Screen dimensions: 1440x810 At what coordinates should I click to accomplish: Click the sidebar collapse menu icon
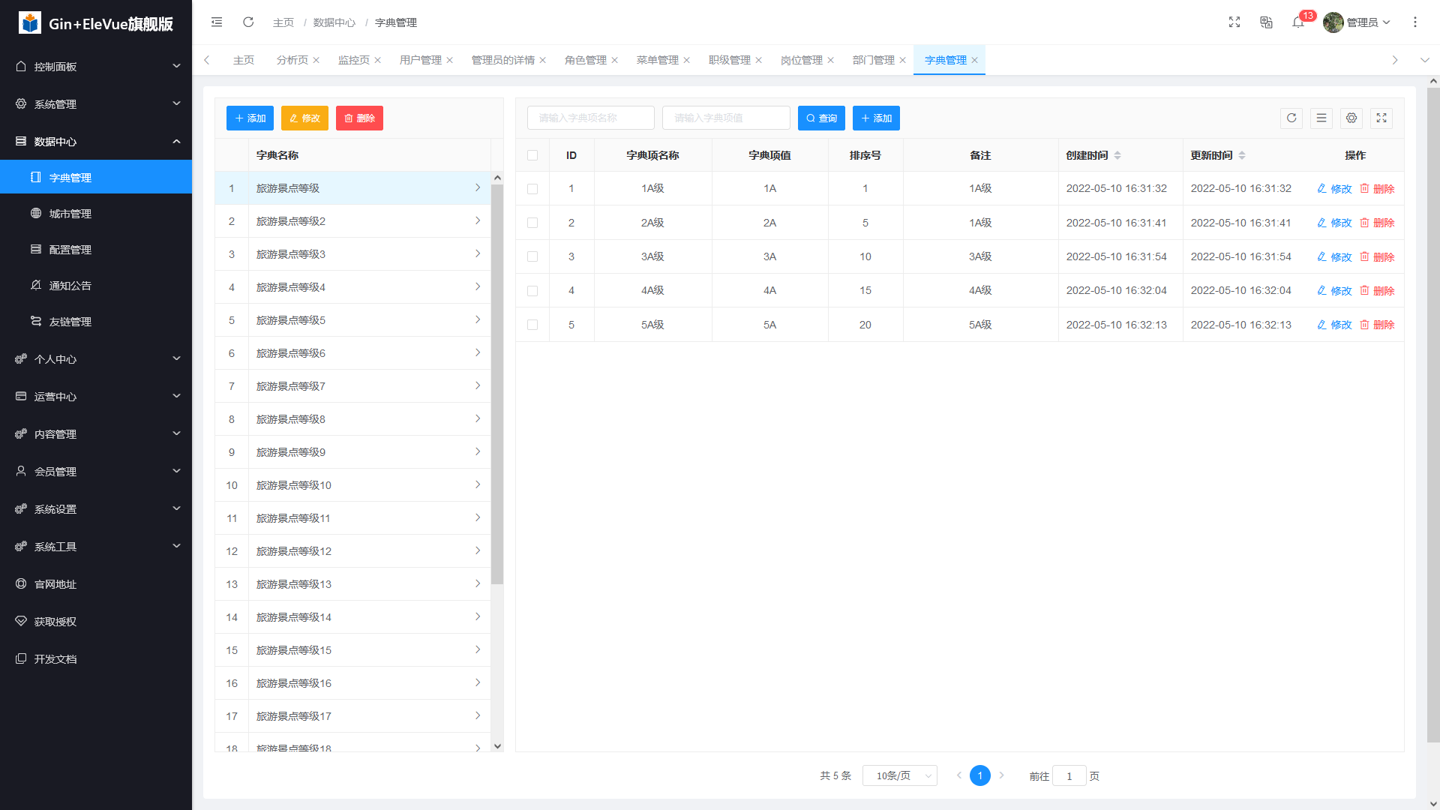pos(217,22)
